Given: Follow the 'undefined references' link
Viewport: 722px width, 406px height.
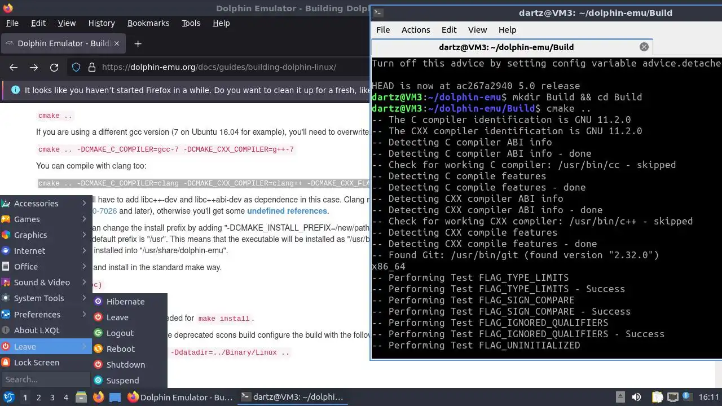Looking at the screenshot, I should click(287, 211).
